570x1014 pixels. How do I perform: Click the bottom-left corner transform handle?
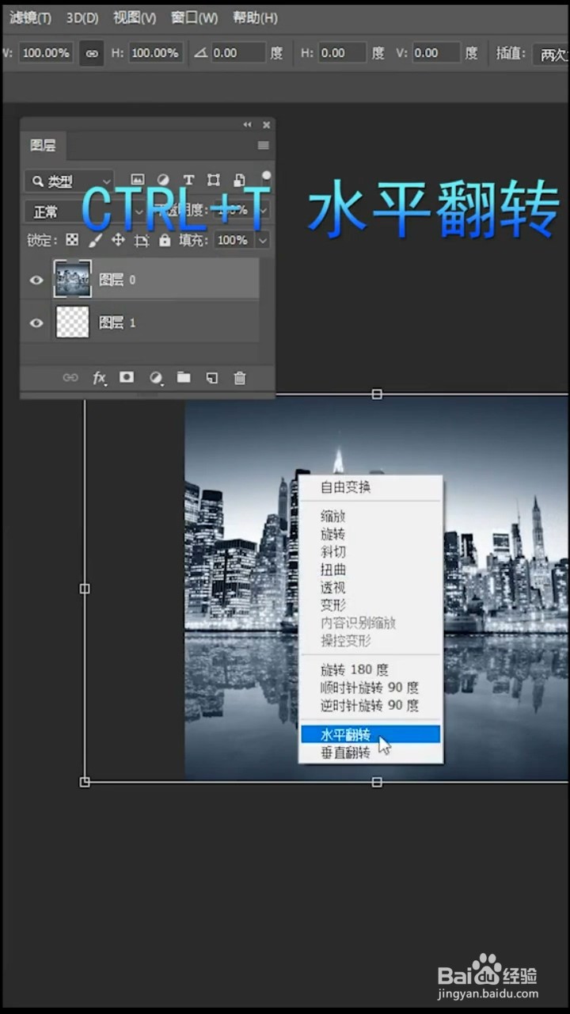point(85,782)
